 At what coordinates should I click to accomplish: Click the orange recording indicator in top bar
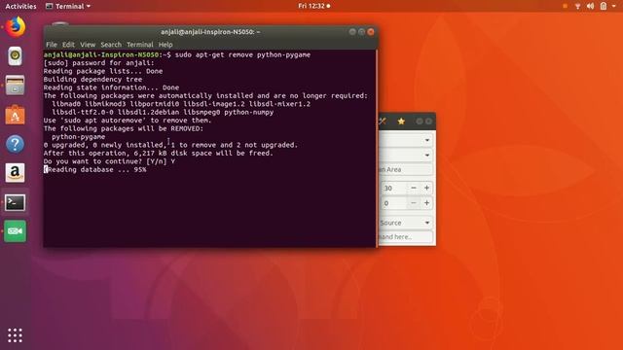pyautogui.click(x=565, y=6)
